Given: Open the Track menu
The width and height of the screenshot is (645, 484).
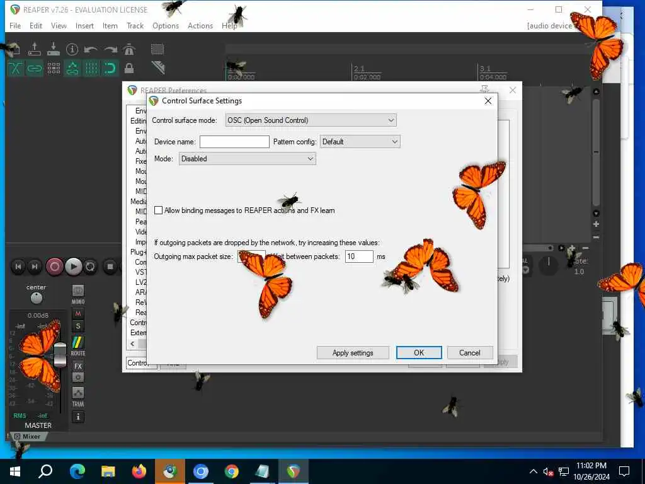Looking at the screenshot, I should click(x=135, y=25).
